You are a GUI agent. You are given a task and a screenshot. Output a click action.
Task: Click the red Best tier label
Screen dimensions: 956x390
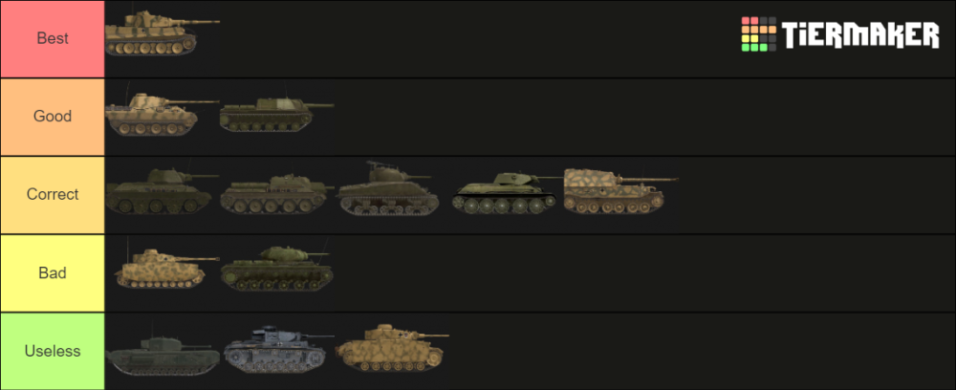click(x=53, y=38)
